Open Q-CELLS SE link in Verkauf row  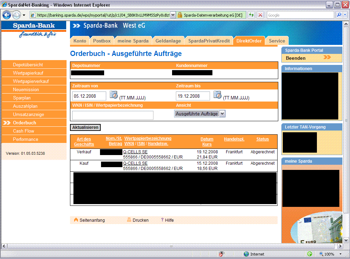(135, 152)
